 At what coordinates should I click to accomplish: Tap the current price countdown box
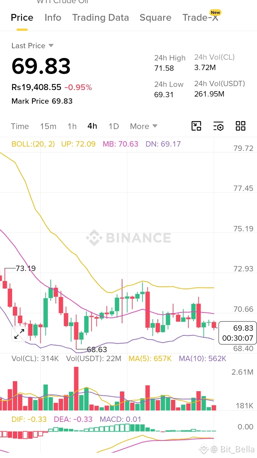238,333
